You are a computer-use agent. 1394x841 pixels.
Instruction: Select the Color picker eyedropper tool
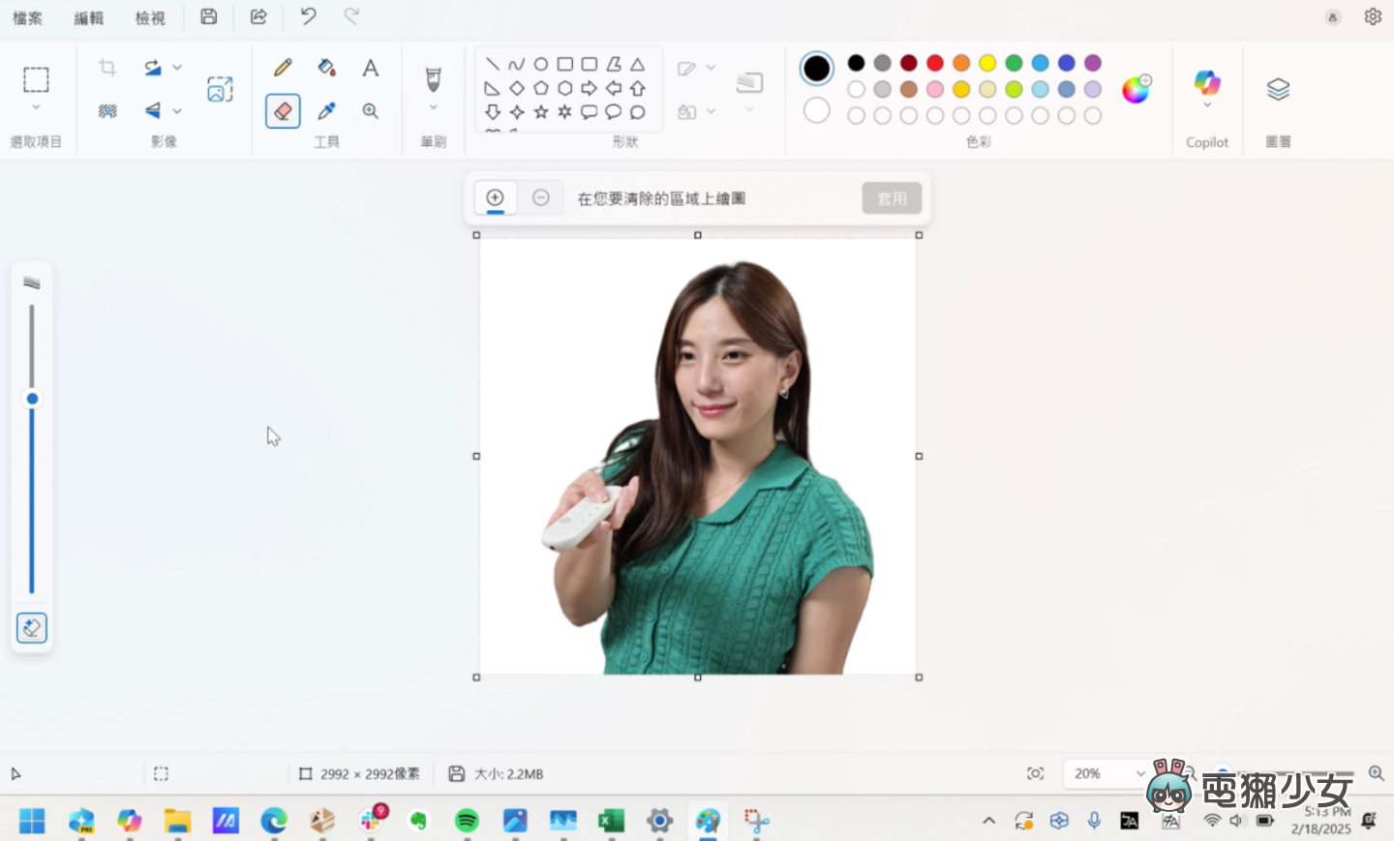[326, 111]
